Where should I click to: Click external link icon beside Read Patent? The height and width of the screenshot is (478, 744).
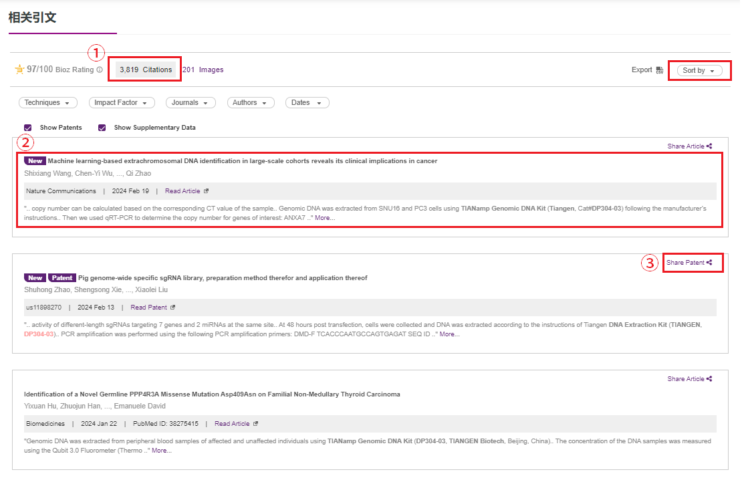point(173,308)
